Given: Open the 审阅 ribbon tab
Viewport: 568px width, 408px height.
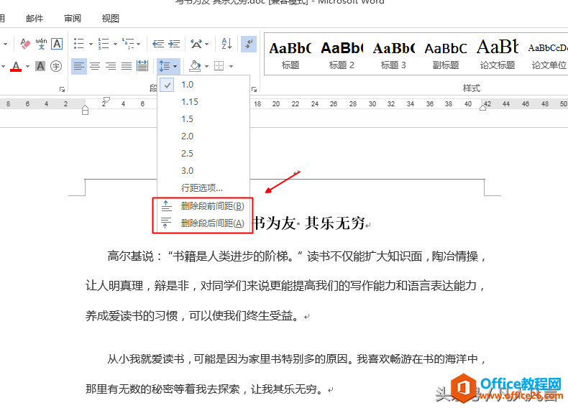Looking at the screenshot, I should pyautogui.click(x=73, y=19).
